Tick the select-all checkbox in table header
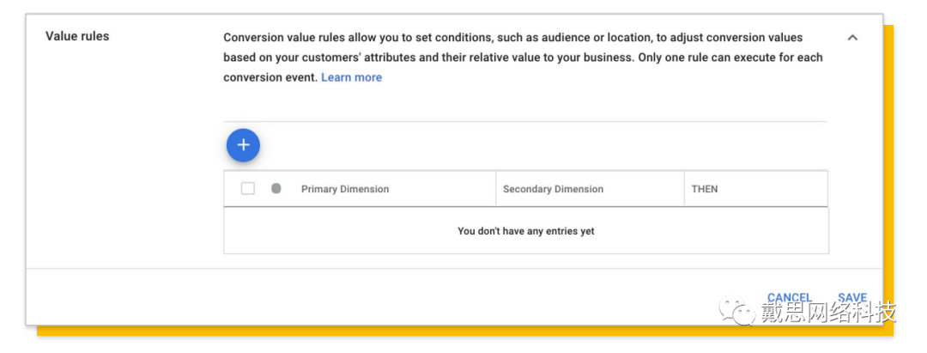 pyautogui.click(x=248, y=189)
